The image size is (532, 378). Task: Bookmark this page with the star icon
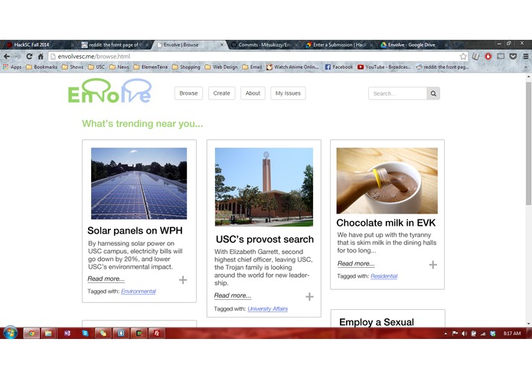point(463,57)
